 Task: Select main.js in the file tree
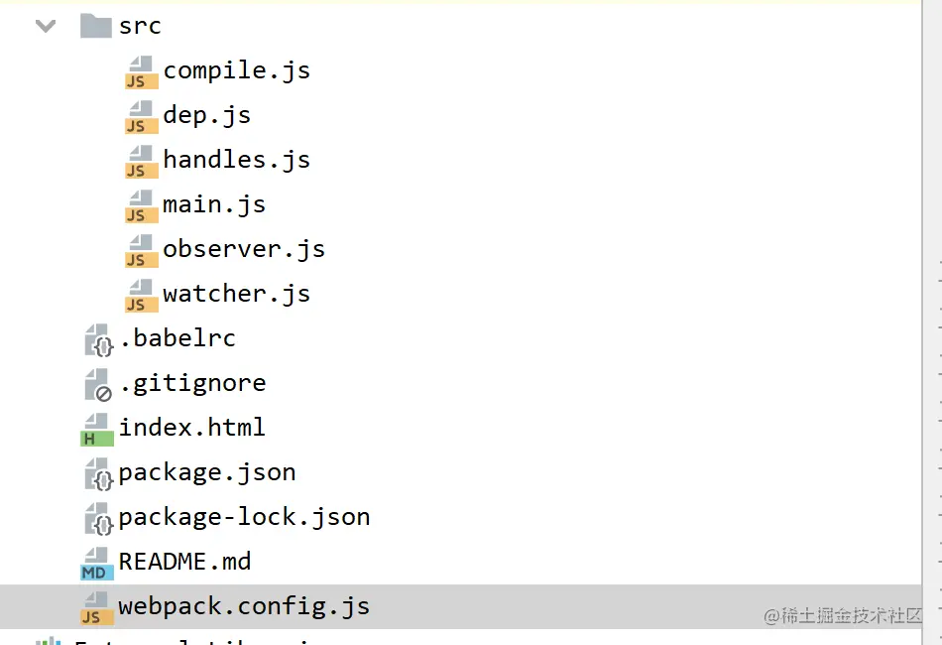(x=214, y=204)
